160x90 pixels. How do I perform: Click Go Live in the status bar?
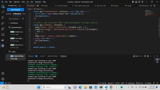click(x=139, y=83)
